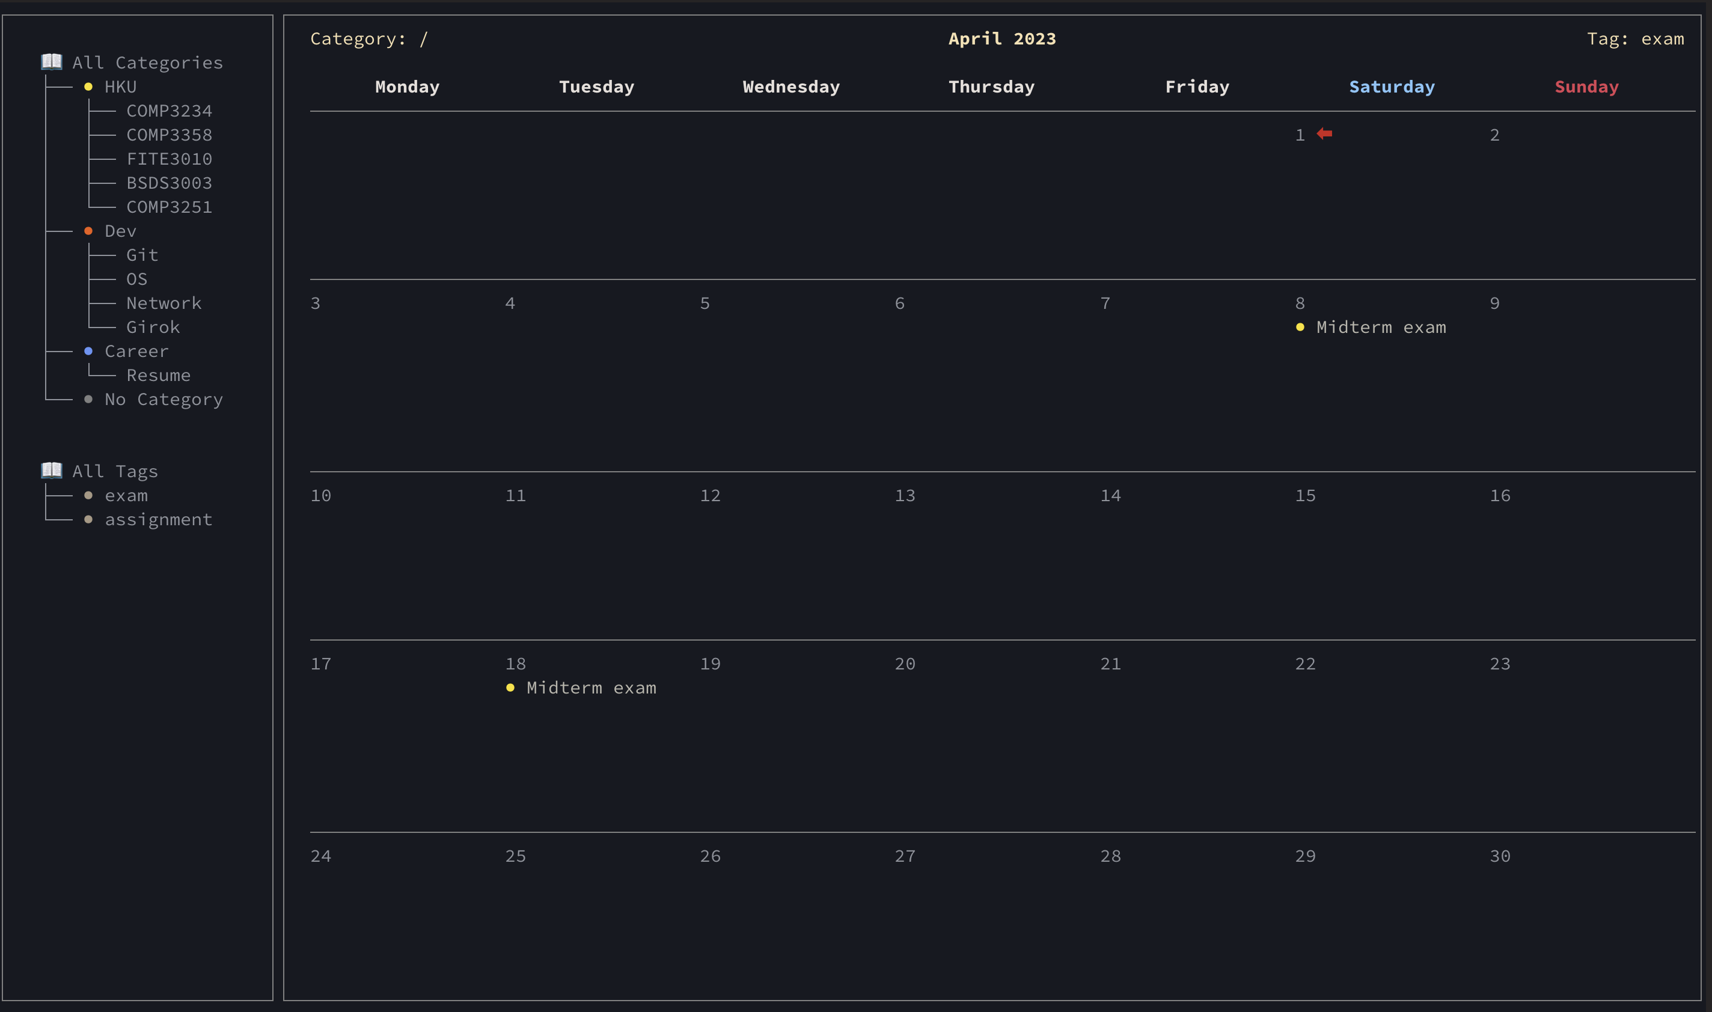Click the yellow dot next to HKU
The height and width of the screenshot is (1012, 1712).
tap(88, 87)
